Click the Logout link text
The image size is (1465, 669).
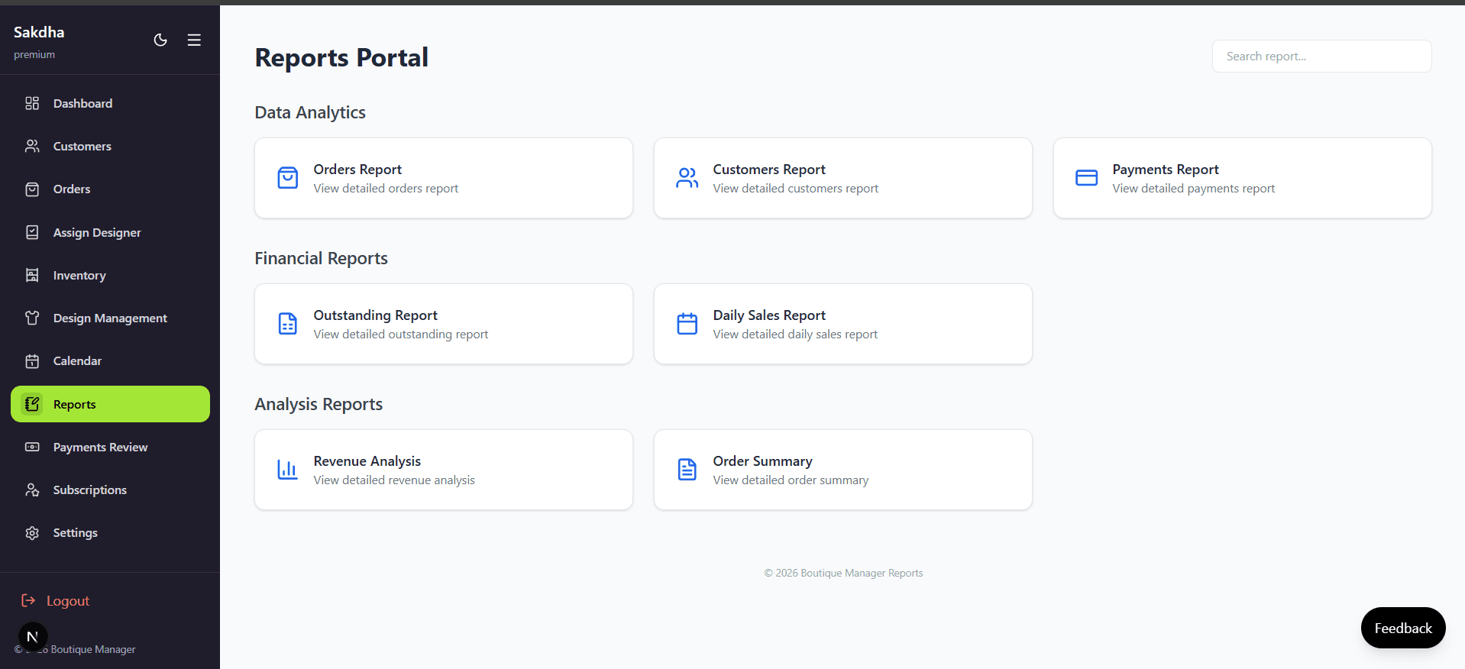pyautogui.click(x=68, y=601)
